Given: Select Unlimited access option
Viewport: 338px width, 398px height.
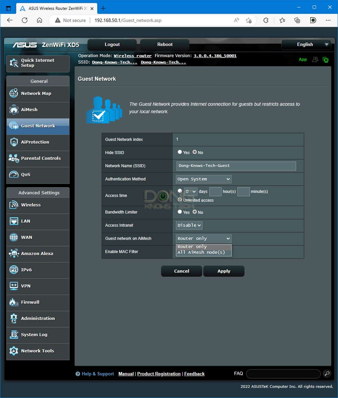Looking at the screenshot, I should coord(180,200).
